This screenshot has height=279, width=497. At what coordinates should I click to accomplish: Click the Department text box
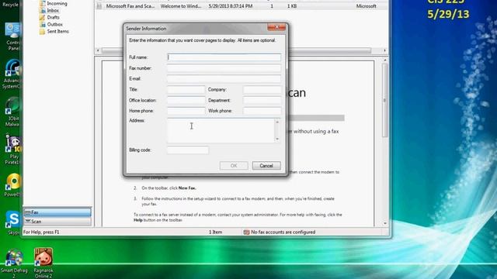262,100
